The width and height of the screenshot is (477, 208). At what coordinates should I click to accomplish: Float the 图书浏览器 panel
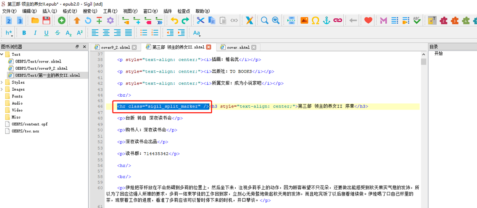(77, 46)
